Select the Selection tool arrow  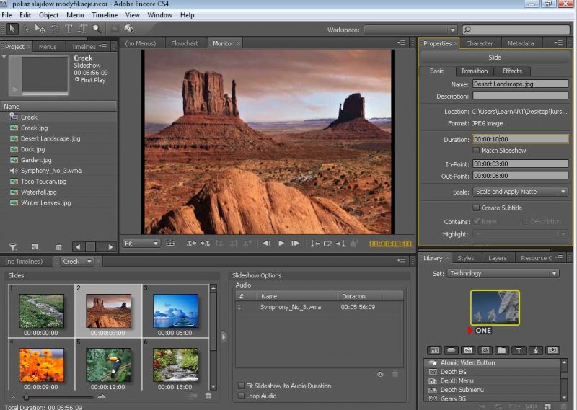click(x=12, y=29)
